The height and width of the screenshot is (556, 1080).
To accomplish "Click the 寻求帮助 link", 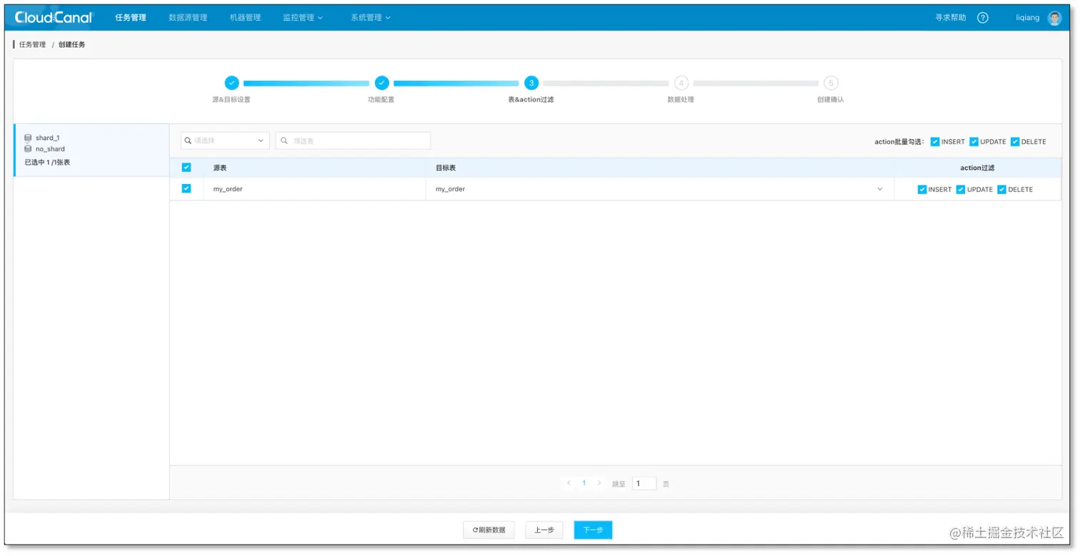I will (x=951, y=18).
